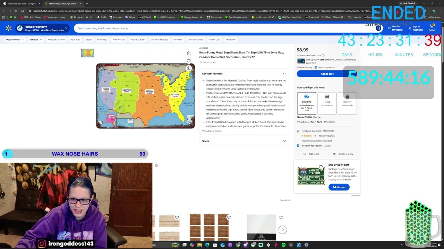The width and height of the screenshot is (444, 249).
Task: Click the main time zone map image
Action: 145,96
